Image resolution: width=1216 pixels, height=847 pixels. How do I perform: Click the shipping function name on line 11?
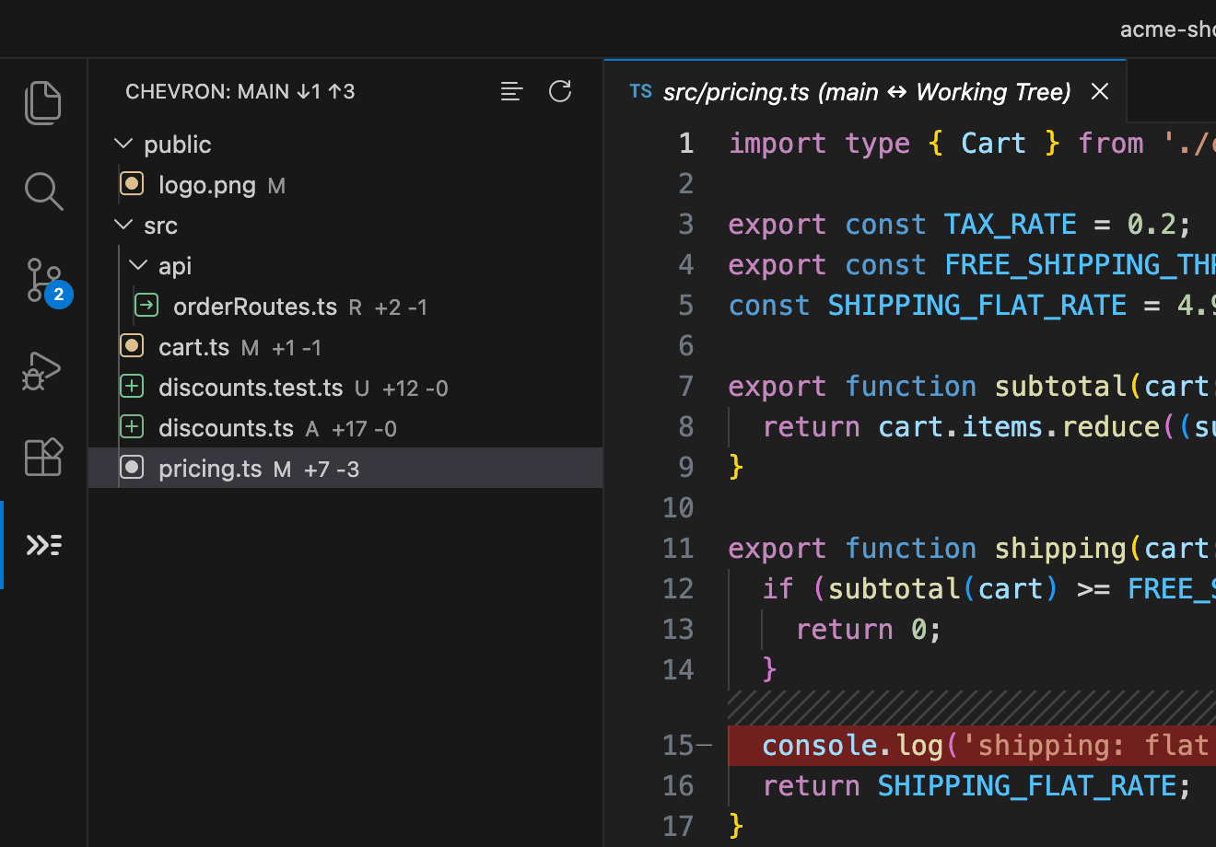1060,549
